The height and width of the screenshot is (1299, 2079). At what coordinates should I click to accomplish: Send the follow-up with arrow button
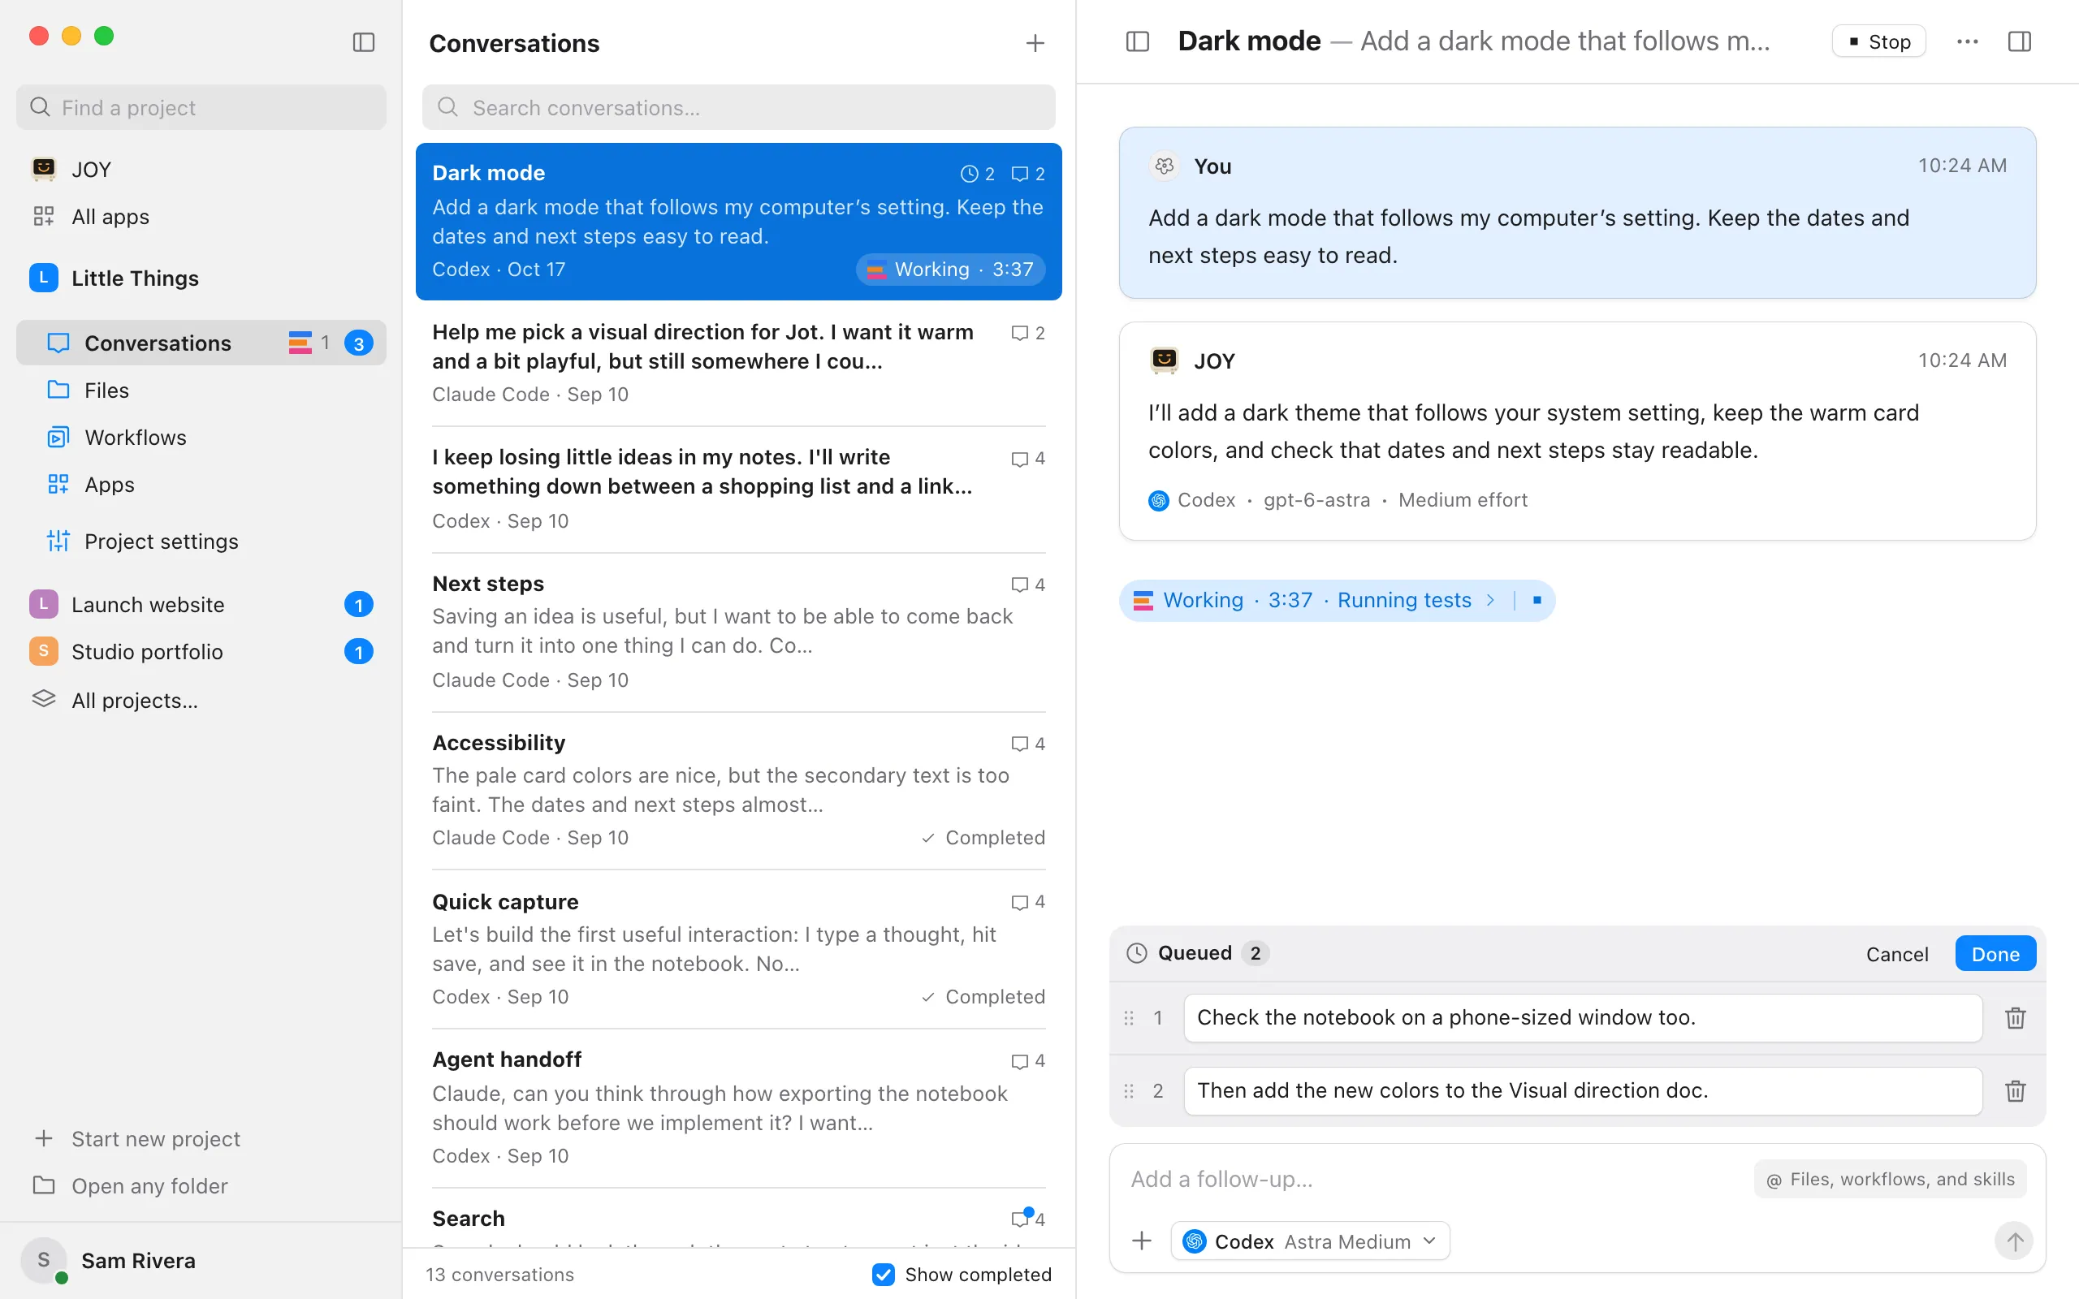click(x=2014, y=1241)
